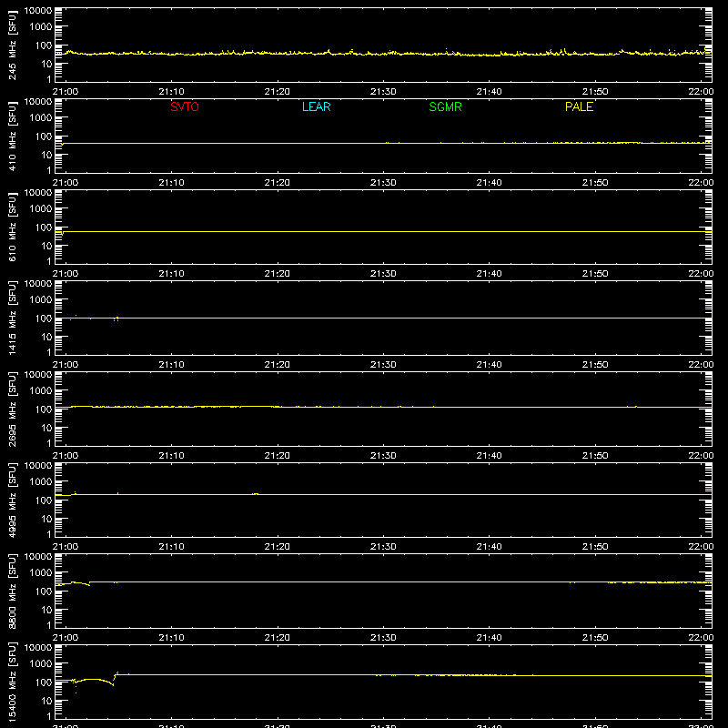Click the 1000 tick label on 2695 MHz plot
This screenshot has width=728, height=728.
coord(41,391)
